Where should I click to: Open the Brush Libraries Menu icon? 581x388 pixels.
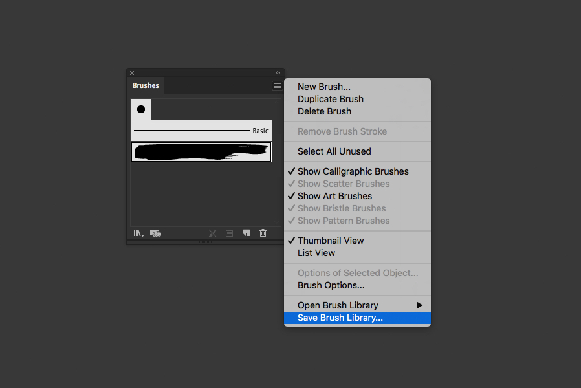[x=137, y=233]
